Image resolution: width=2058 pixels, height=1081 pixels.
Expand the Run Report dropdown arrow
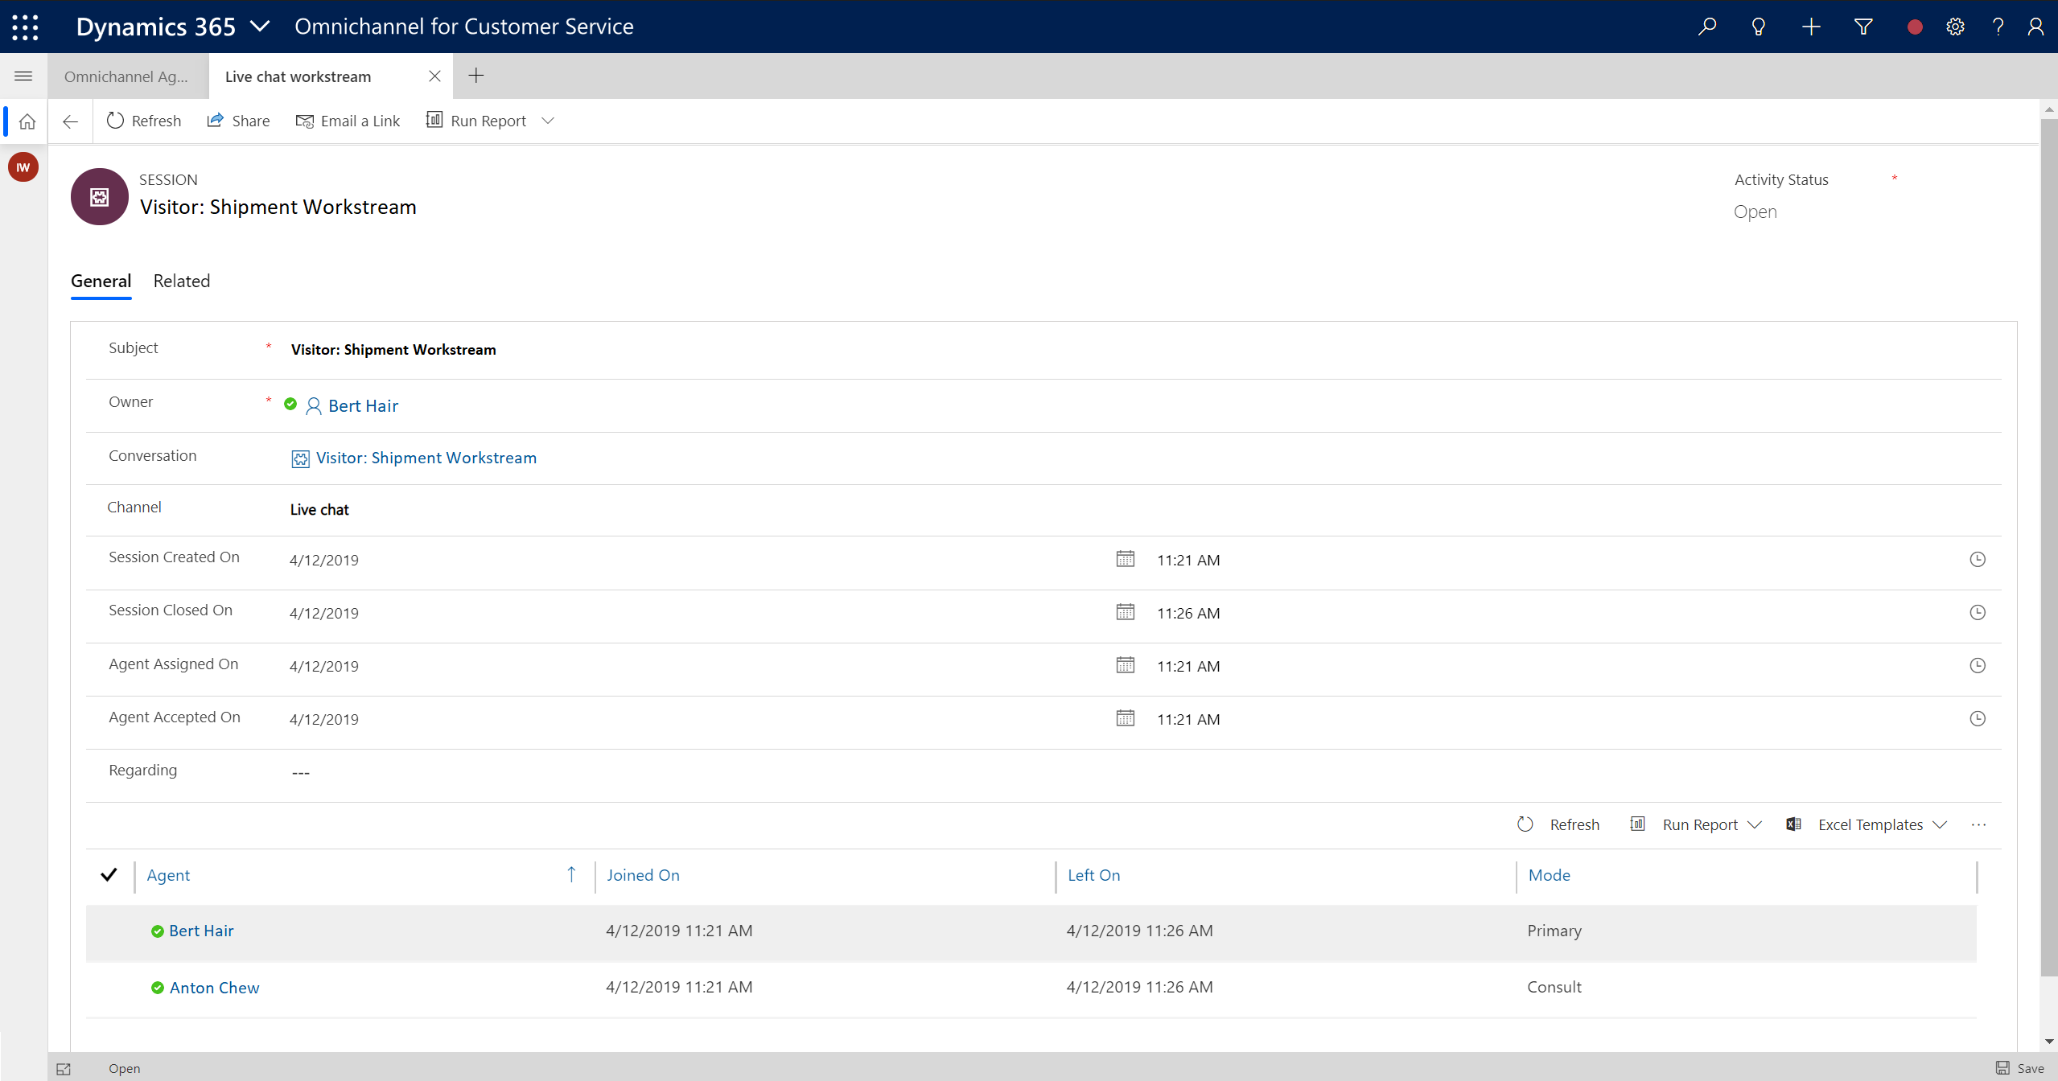point(549,120)
